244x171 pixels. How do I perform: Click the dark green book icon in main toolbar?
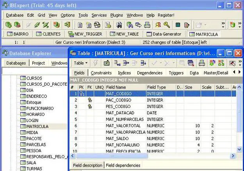coord(178,25)
